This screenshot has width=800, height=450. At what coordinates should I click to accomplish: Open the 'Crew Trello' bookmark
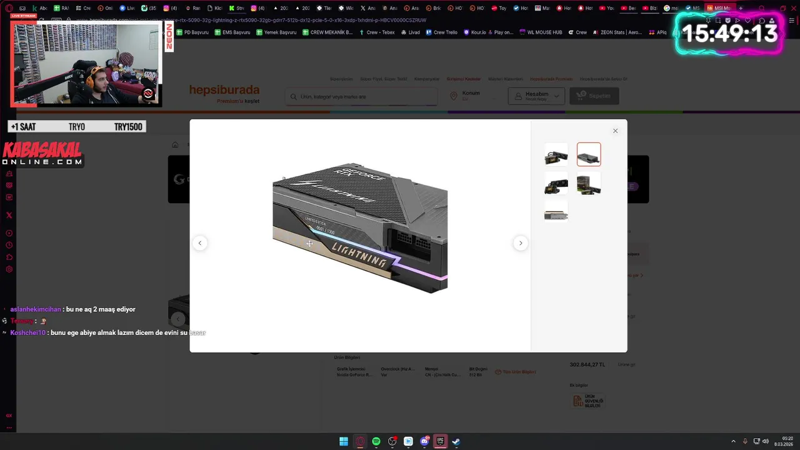(441, 32)
